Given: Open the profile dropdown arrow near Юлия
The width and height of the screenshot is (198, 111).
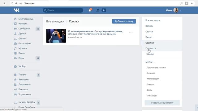Looking at the screenshot, I should 180,10.
